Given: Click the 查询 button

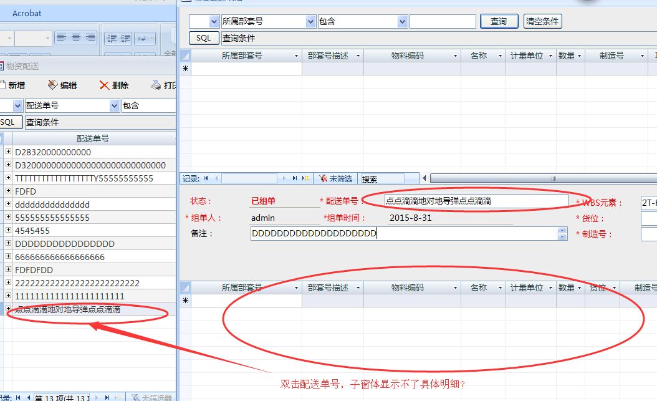Looking at the screenshot, I should (499, 21).
